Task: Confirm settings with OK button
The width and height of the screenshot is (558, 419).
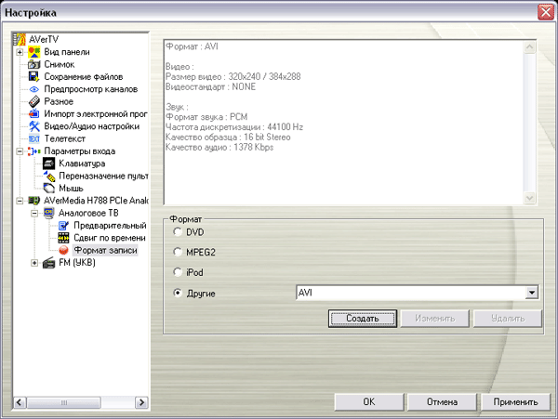Action: 369,402
